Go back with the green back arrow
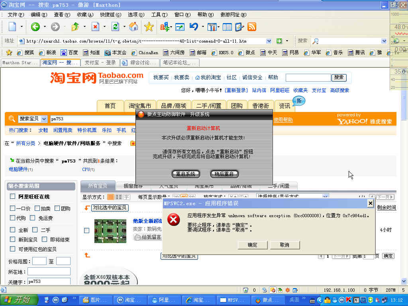This screenshot has width=408, height=306. pos(35,27)
